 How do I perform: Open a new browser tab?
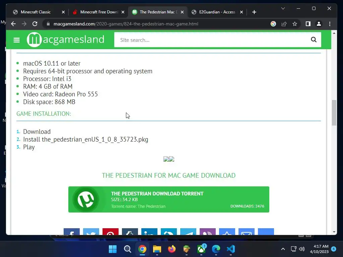click(x=254, y=12)
